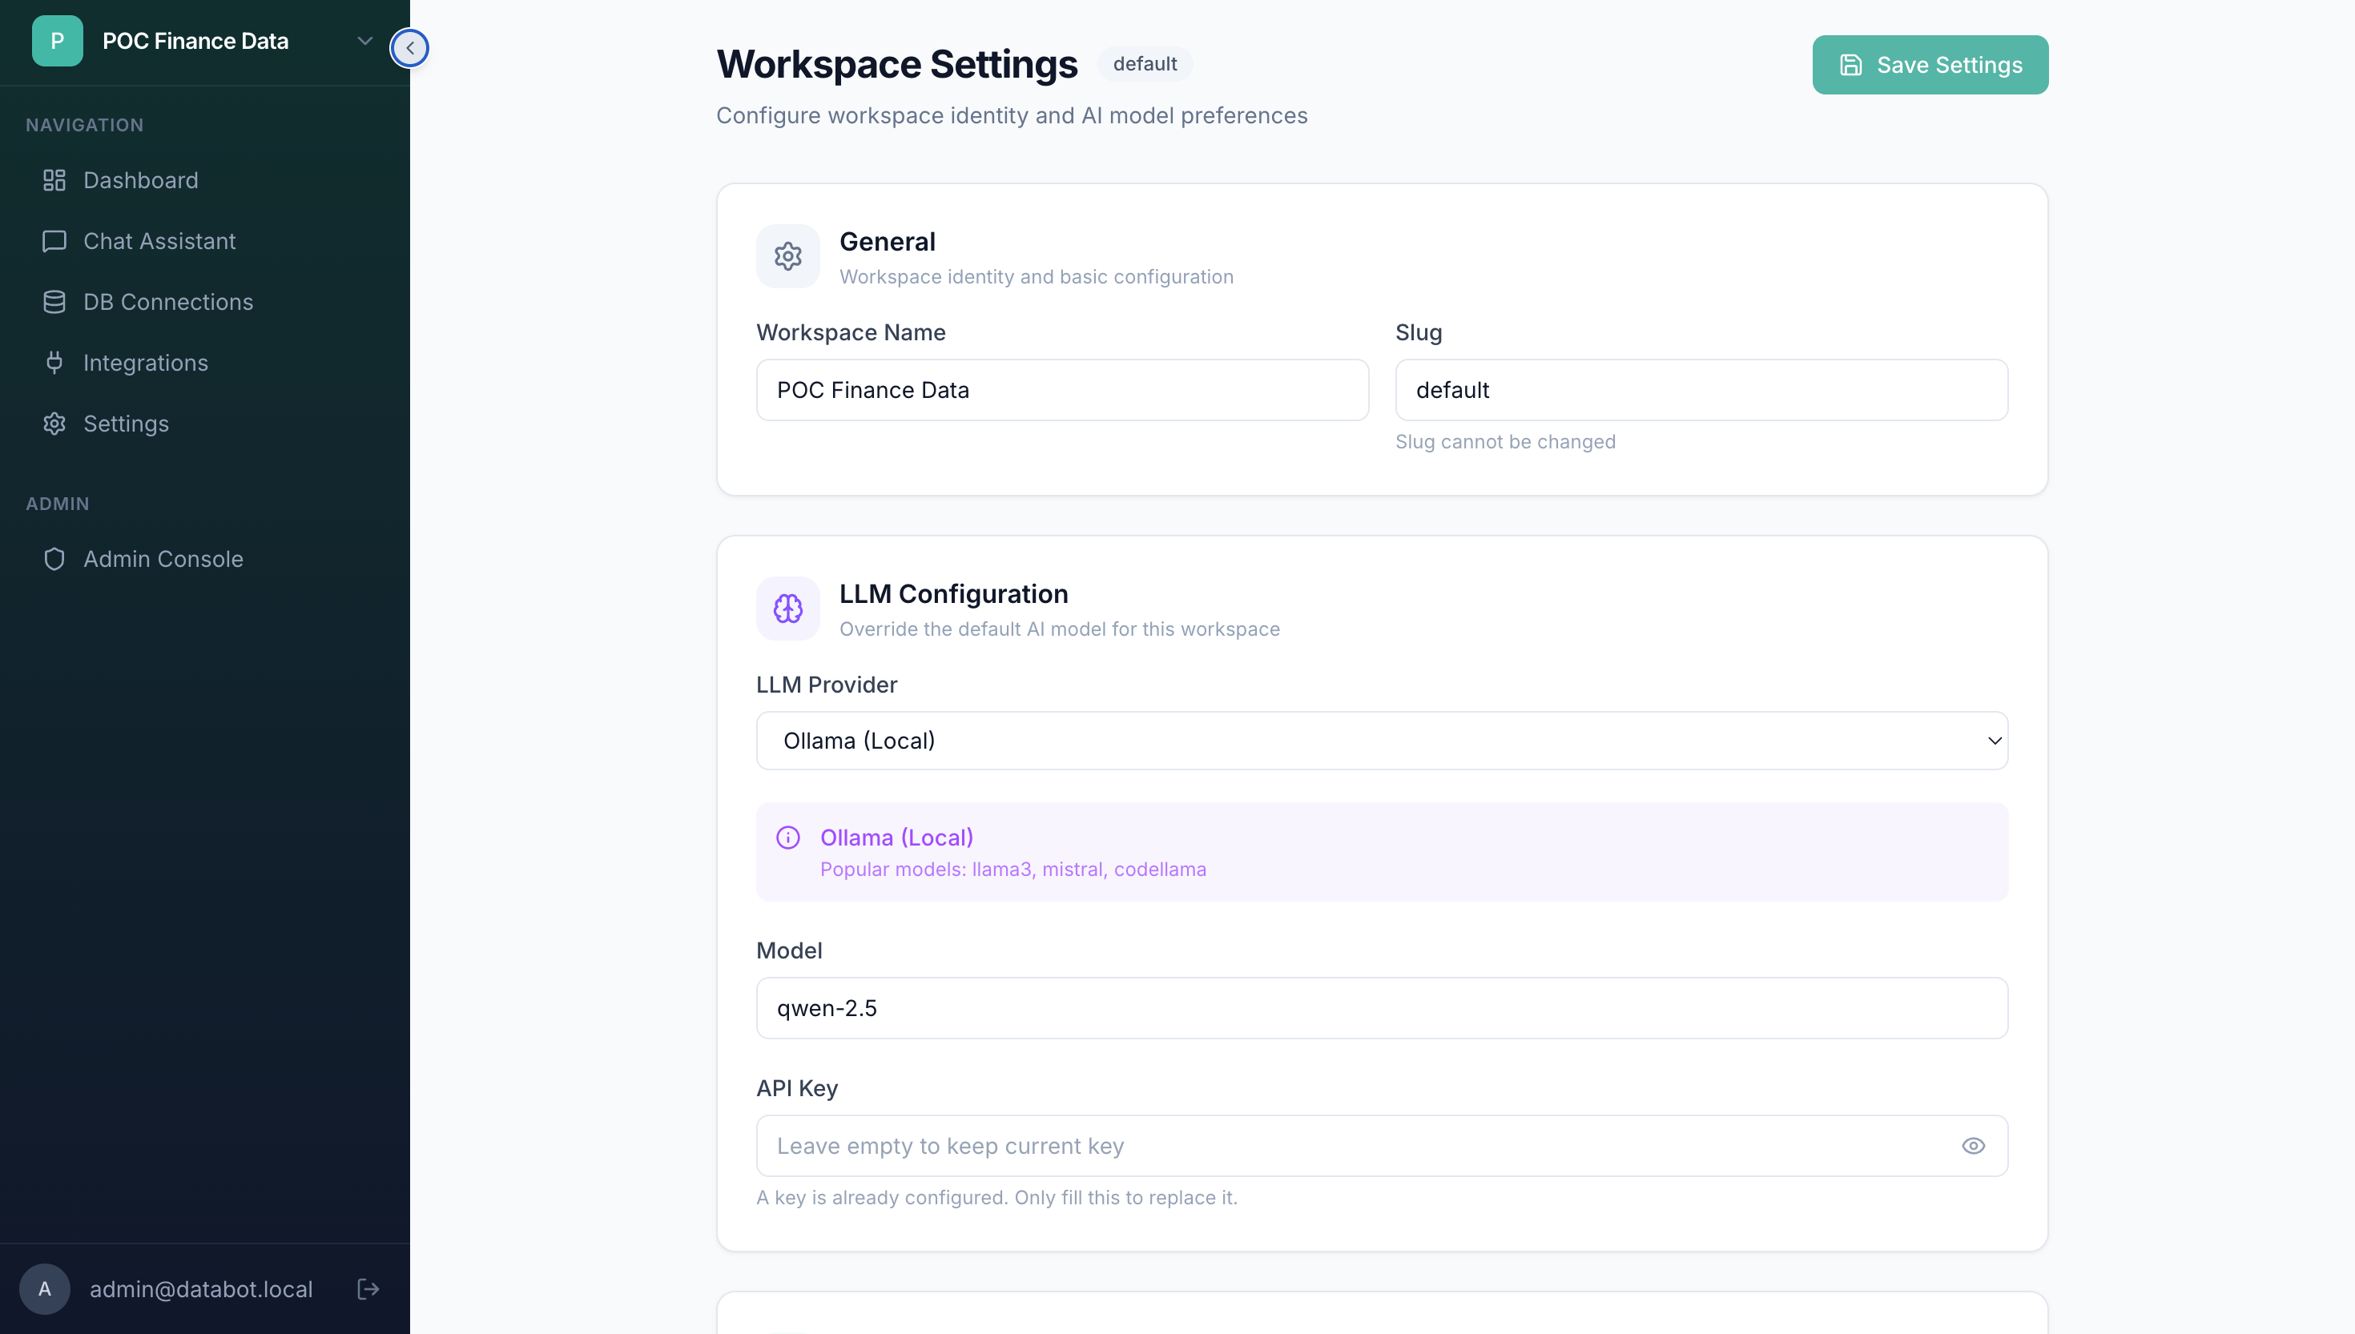
Task: Go to Chat Assistant page
Action: [205, 241]
